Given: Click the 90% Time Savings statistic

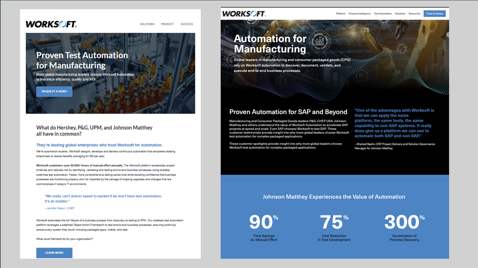Looking at the screenshot, I should coord(264,227).
